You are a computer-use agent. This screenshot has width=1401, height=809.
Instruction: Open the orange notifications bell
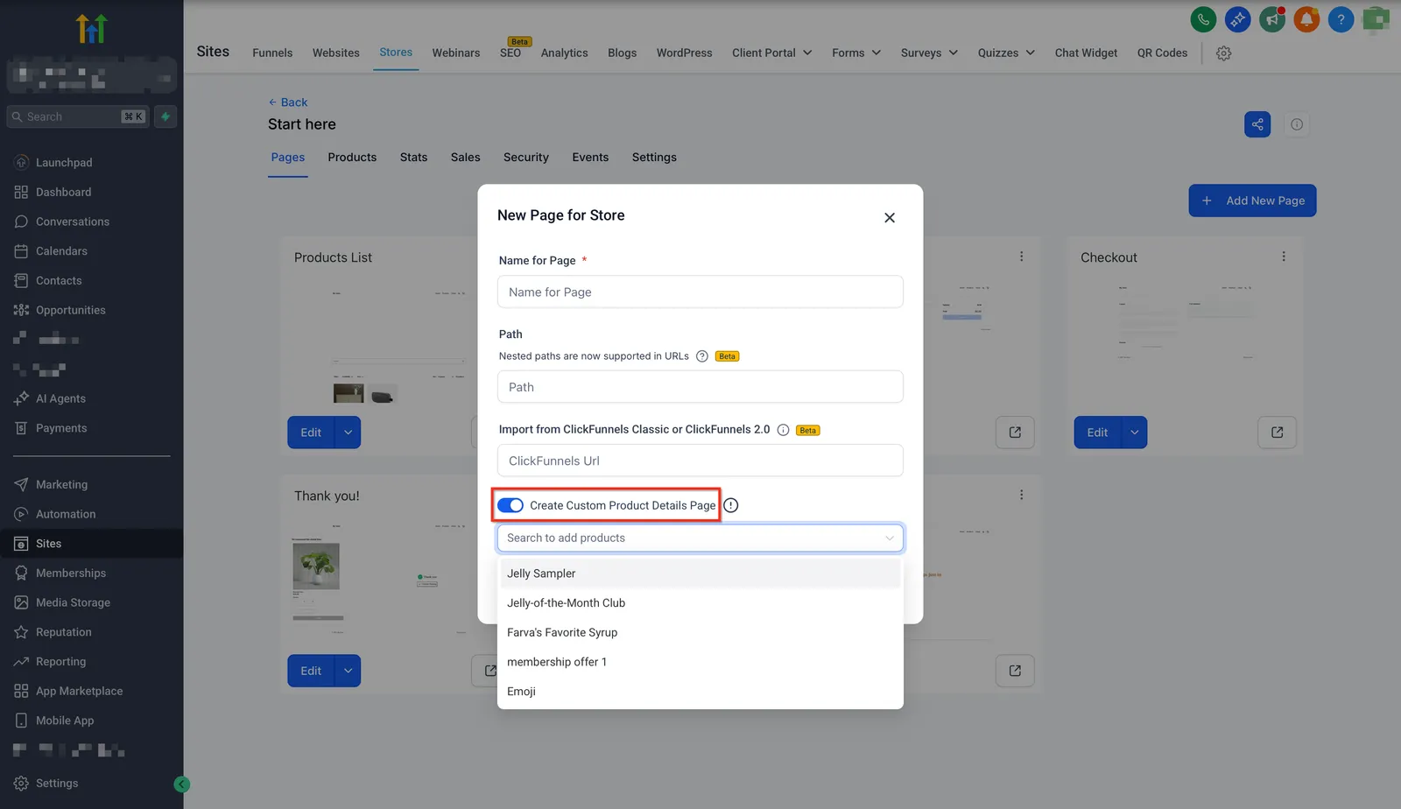tap(1306, 19)
